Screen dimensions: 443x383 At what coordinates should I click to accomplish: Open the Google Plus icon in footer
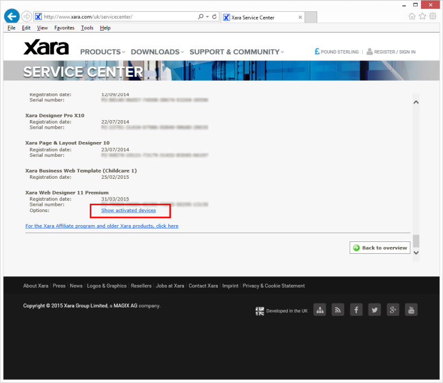click(x=393, y=310)
